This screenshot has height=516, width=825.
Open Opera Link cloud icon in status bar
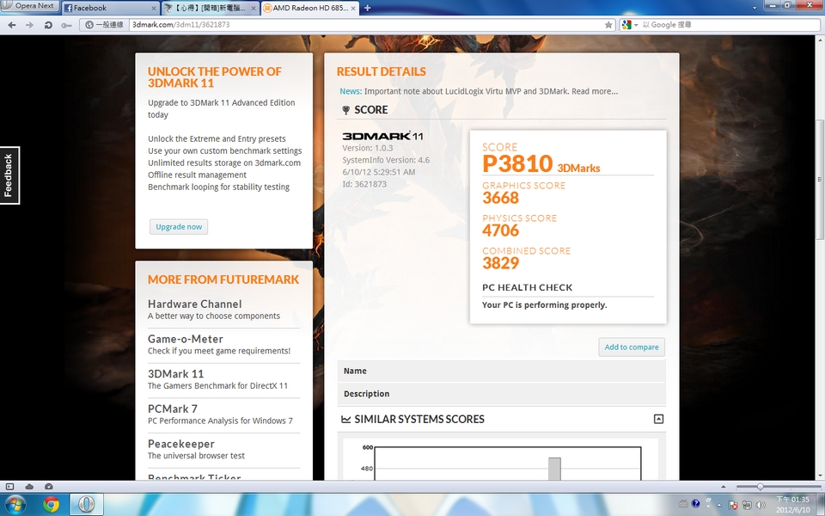[29, 487]
